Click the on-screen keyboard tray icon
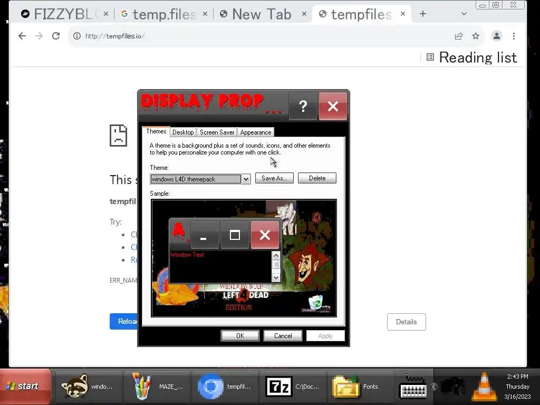The image size is (540, 405). pos(413,387)
